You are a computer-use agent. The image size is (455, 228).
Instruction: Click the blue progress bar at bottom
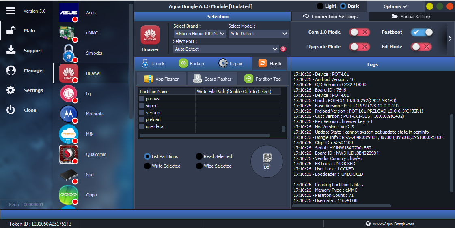[x=227, y=214]
